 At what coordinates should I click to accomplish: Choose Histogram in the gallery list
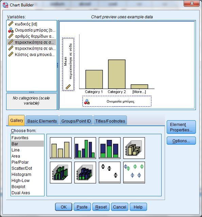[x=27, y=174]
